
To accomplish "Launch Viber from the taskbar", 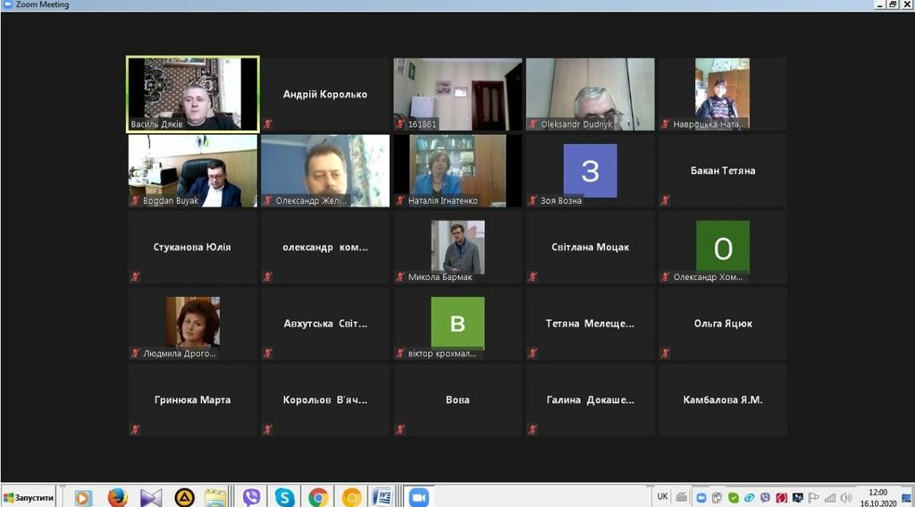I will tap(252, 497).
